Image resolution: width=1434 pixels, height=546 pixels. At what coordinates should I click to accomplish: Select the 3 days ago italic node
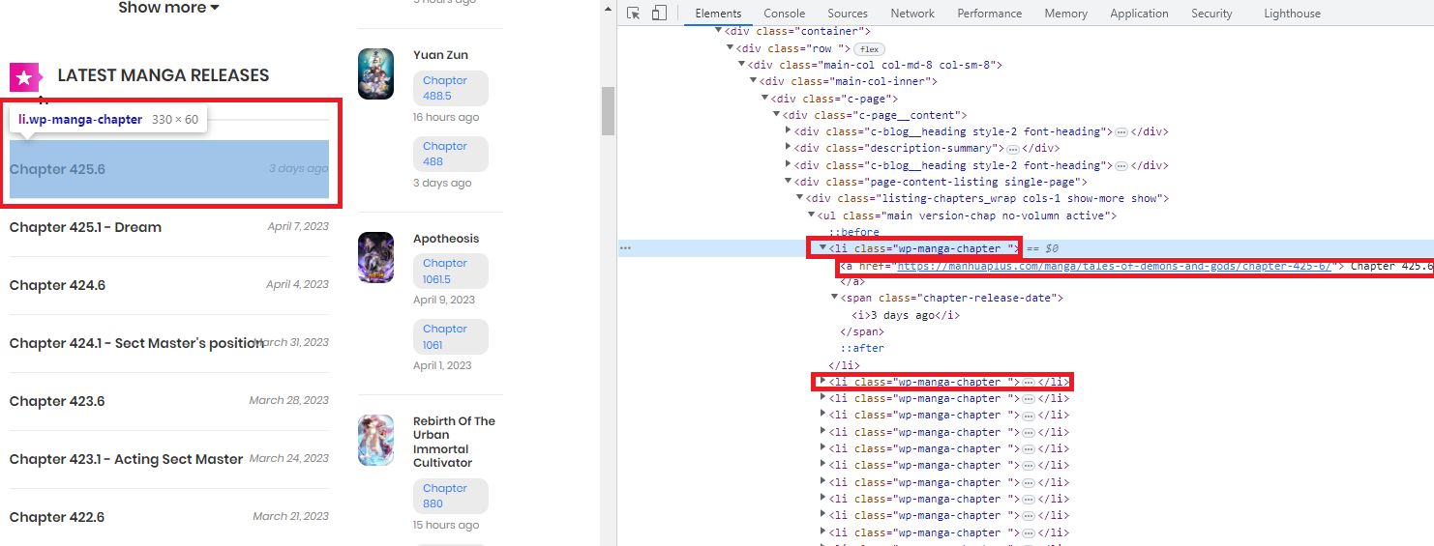tap(906, 315)
